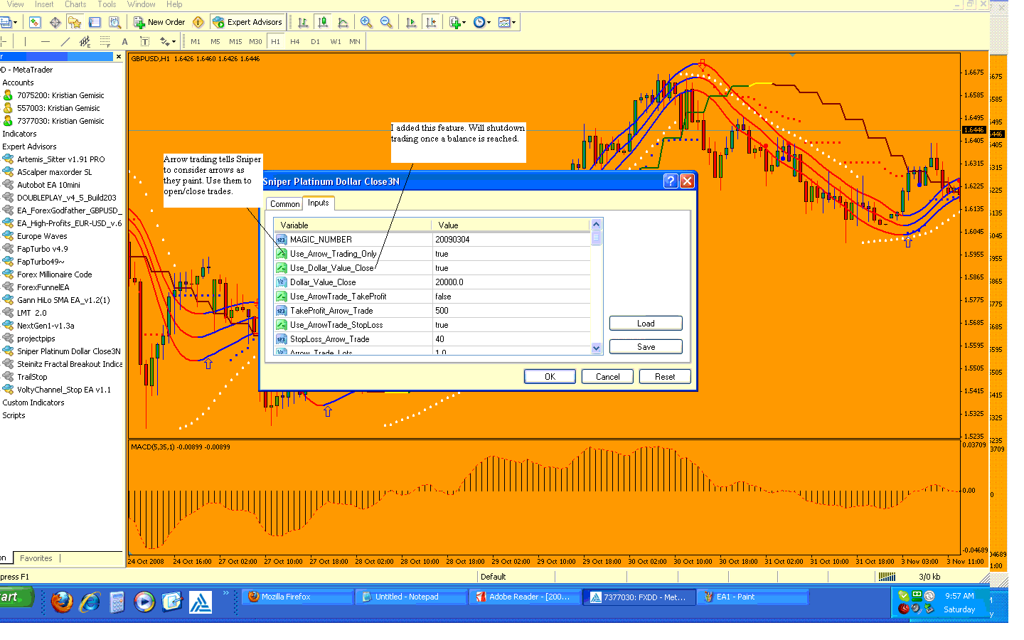Select the horizontal line drawing tool
The height and width of the screenshot is (640, 1024).
click(x=46, y=42)
